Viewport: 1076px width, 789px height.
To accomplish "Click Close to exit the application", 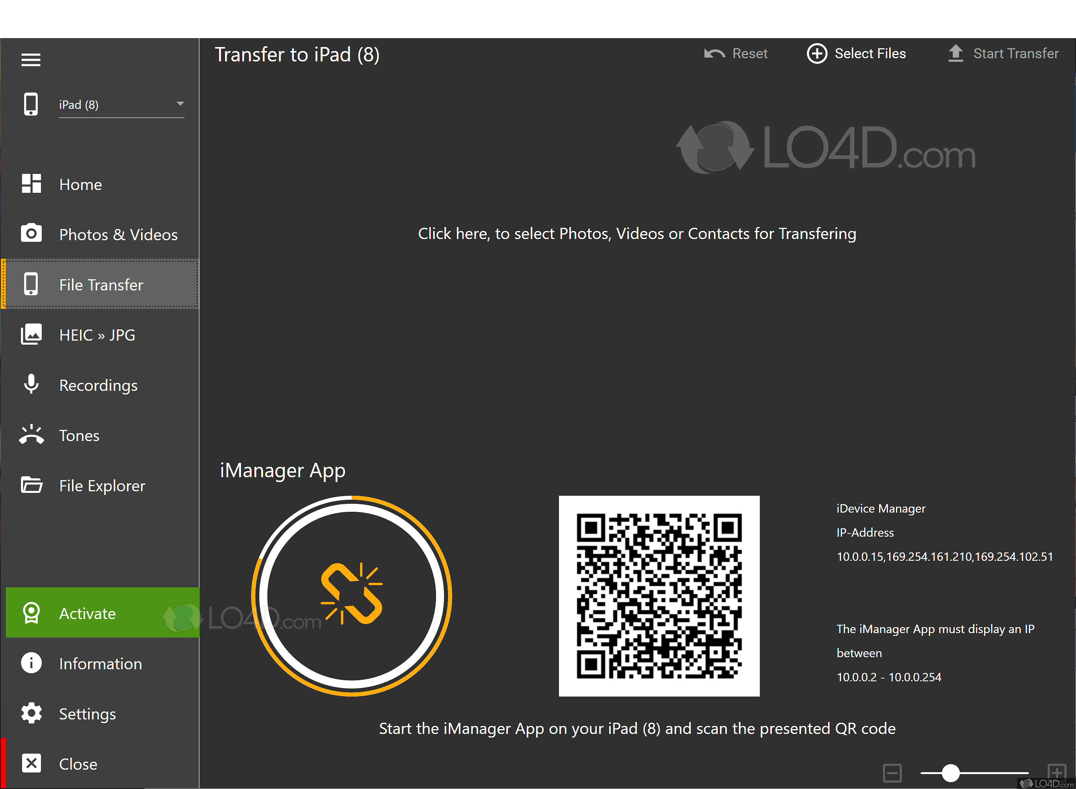I will coord(78,764).
